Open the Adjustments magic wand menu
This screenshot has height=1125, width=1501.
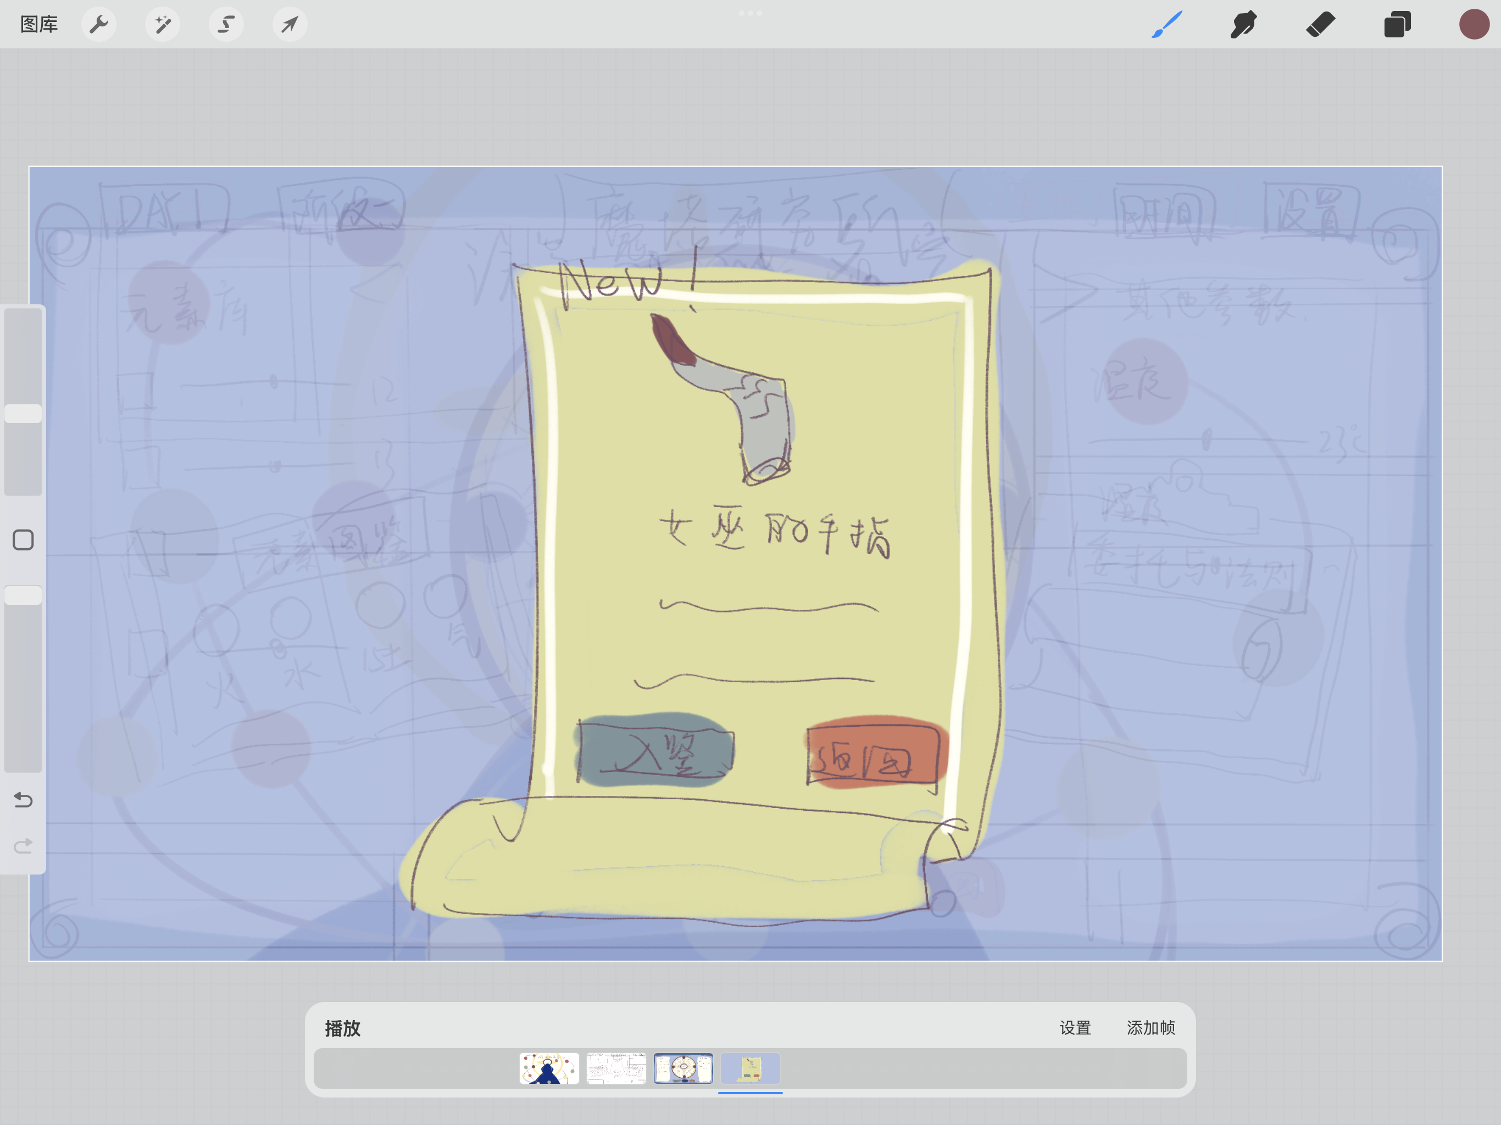point(163,25)
